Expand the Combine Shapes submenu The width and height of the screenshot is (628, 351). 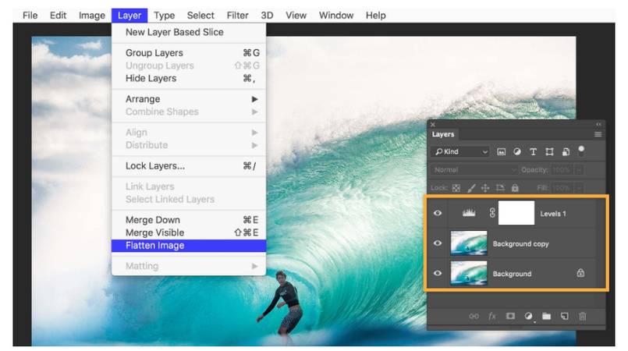coord(255,112)
